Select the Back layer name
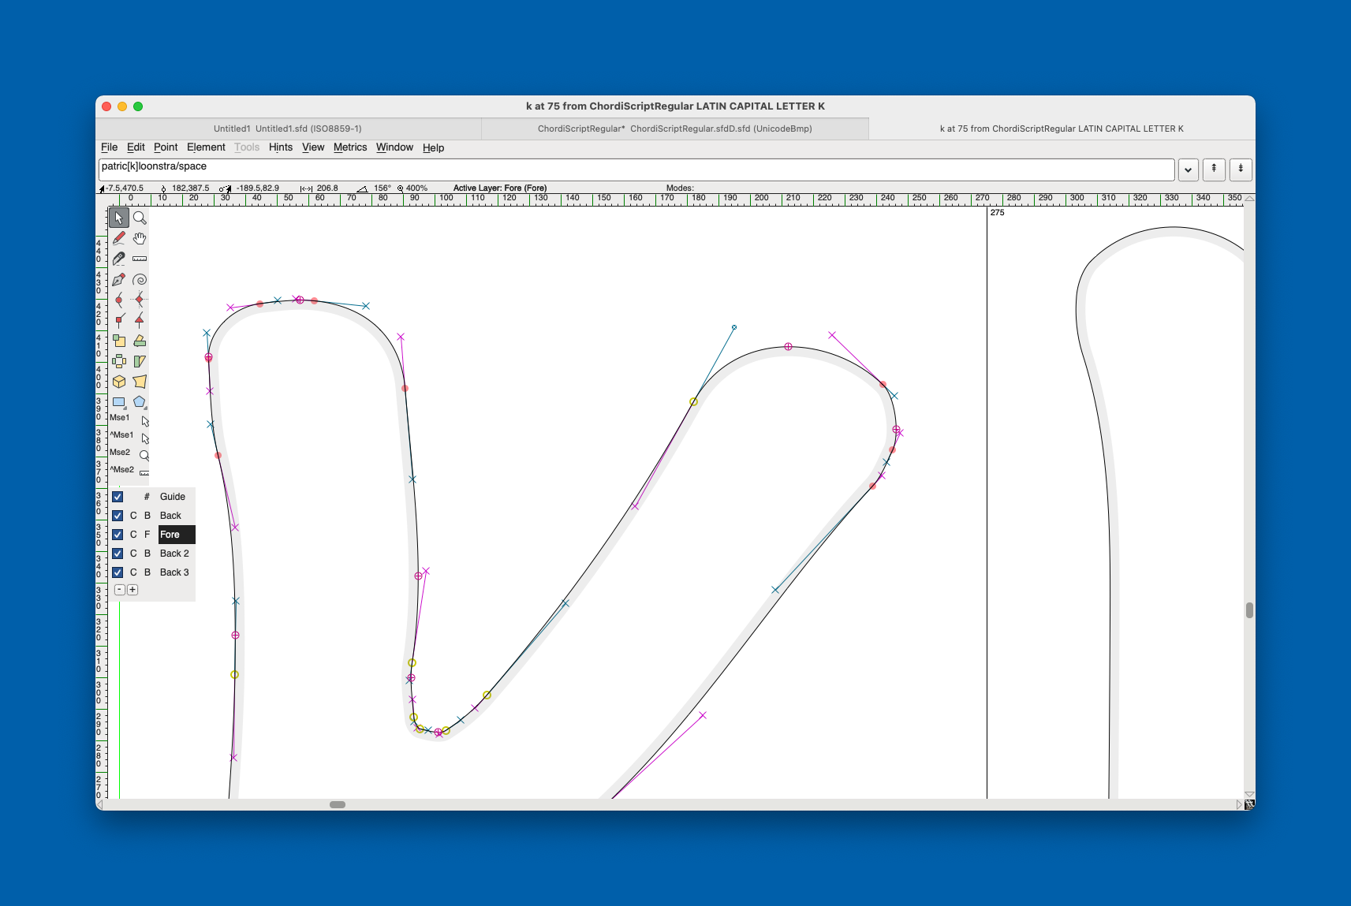This screenshot has height=906, width=1351. (x=170, y=516)
